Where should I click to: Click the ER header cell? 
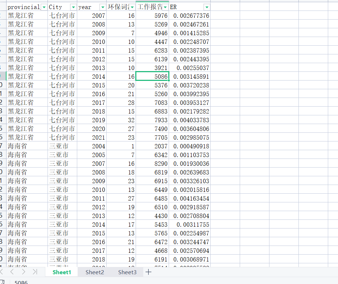(190, 7)
